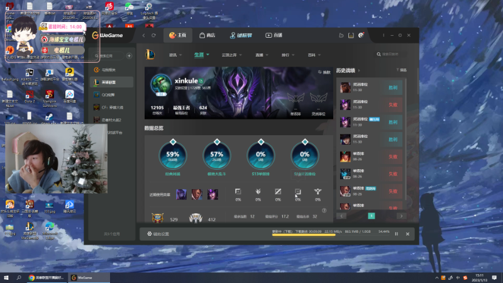The width and height of the screenshot is (503, 283).
Task: Click the third recently used champion portrait
Action: tap(213, 194)
